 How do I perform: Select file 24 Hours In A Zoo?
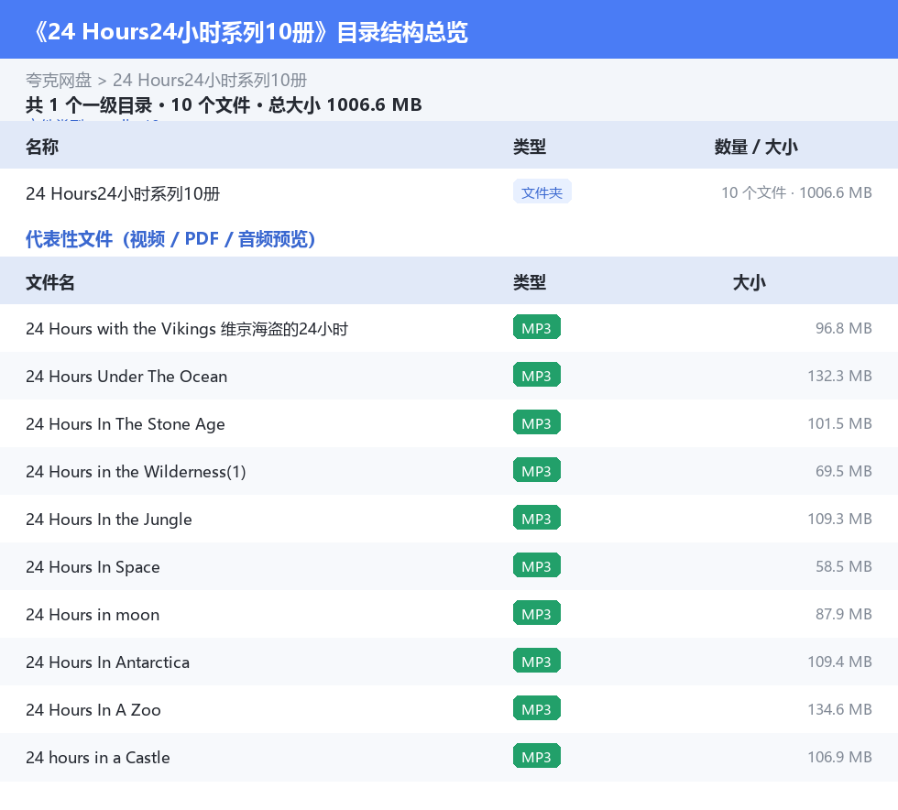449,708
